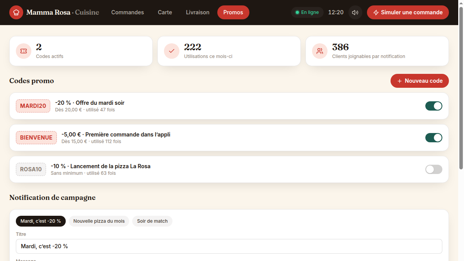The image size is (464, 261).
Task: Click the 'Dès 15,00 € · utilisé 112 fois' line
Action: pyautogui.click(x=91, y=142)
